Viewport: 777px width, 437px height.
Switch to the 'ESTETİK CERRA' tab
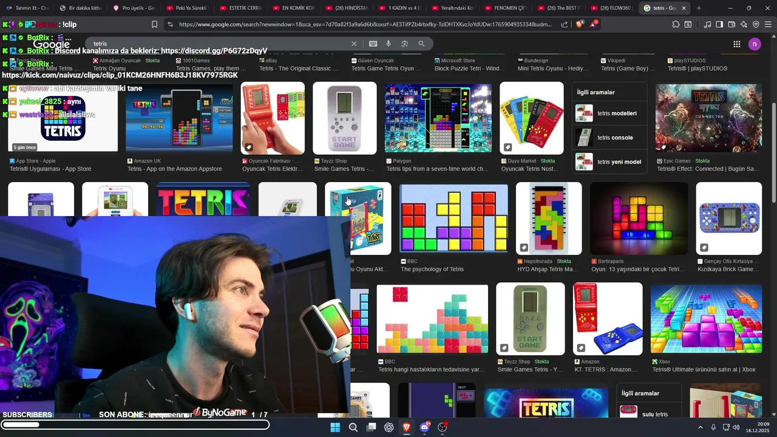240,8
